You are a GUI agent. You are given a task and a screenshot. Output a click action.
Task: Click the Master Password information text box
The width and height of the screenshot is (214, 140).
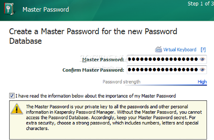108,120
